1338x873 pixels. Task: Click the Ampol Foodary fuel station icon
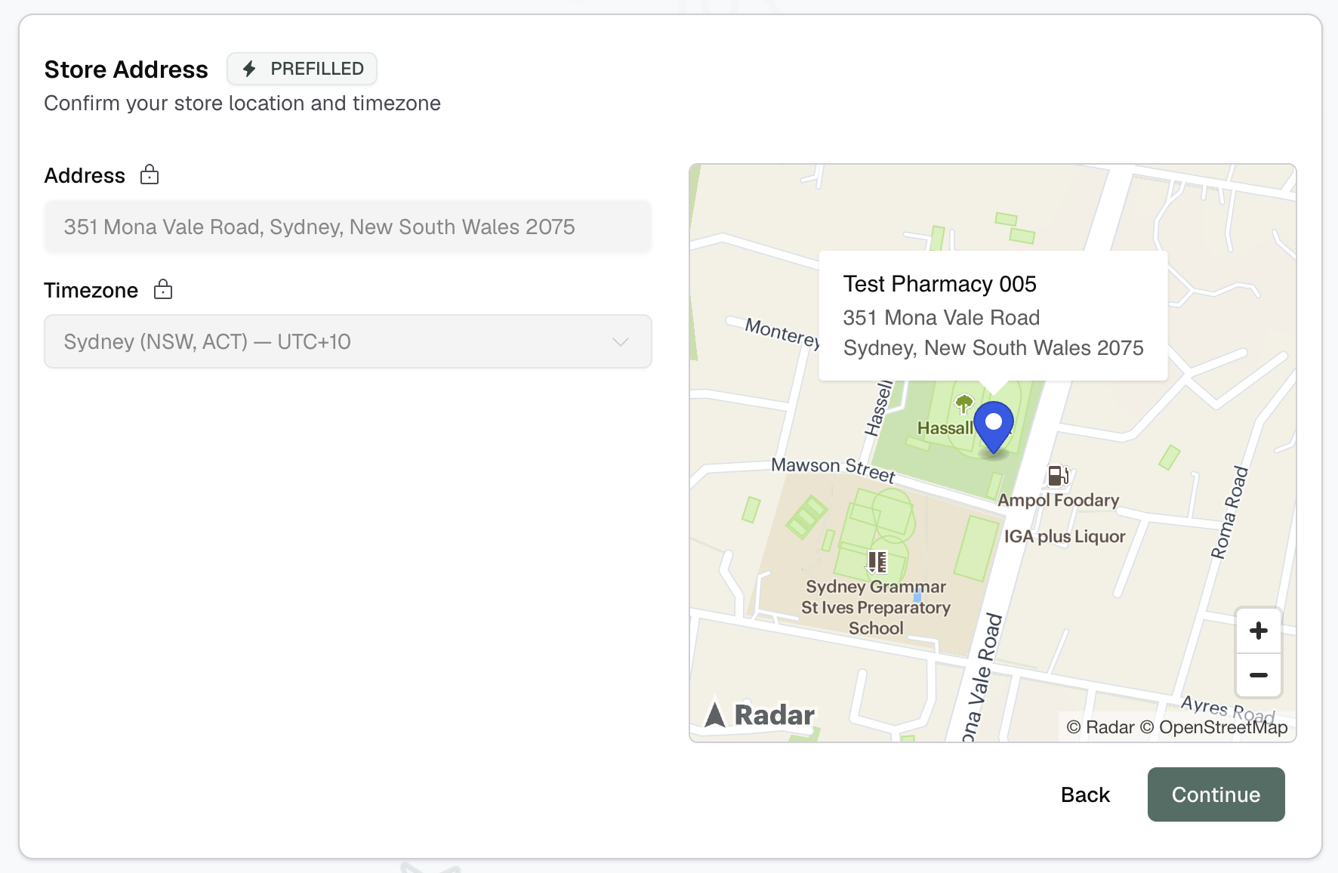pyautogui.click(x=1057, y=475)
